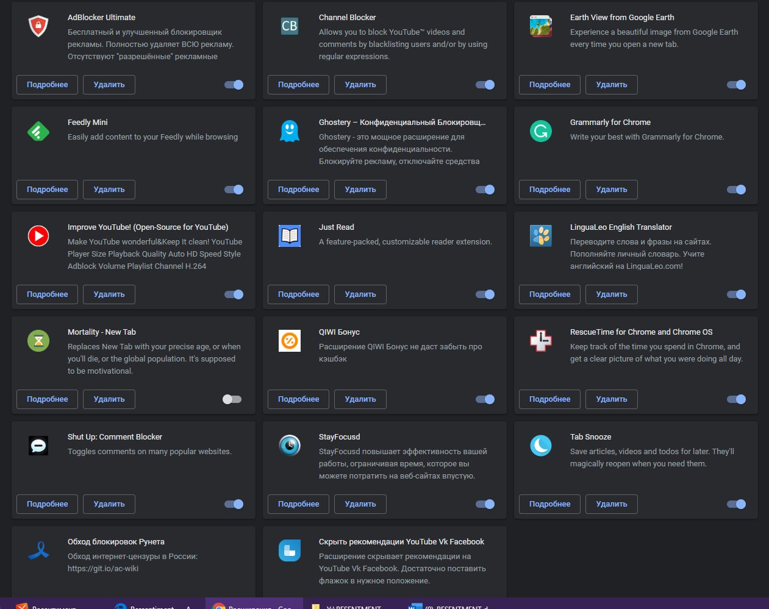Screen dimensions: 769x609
Task: Open Подробнее for Earth View
Action: 550,85
